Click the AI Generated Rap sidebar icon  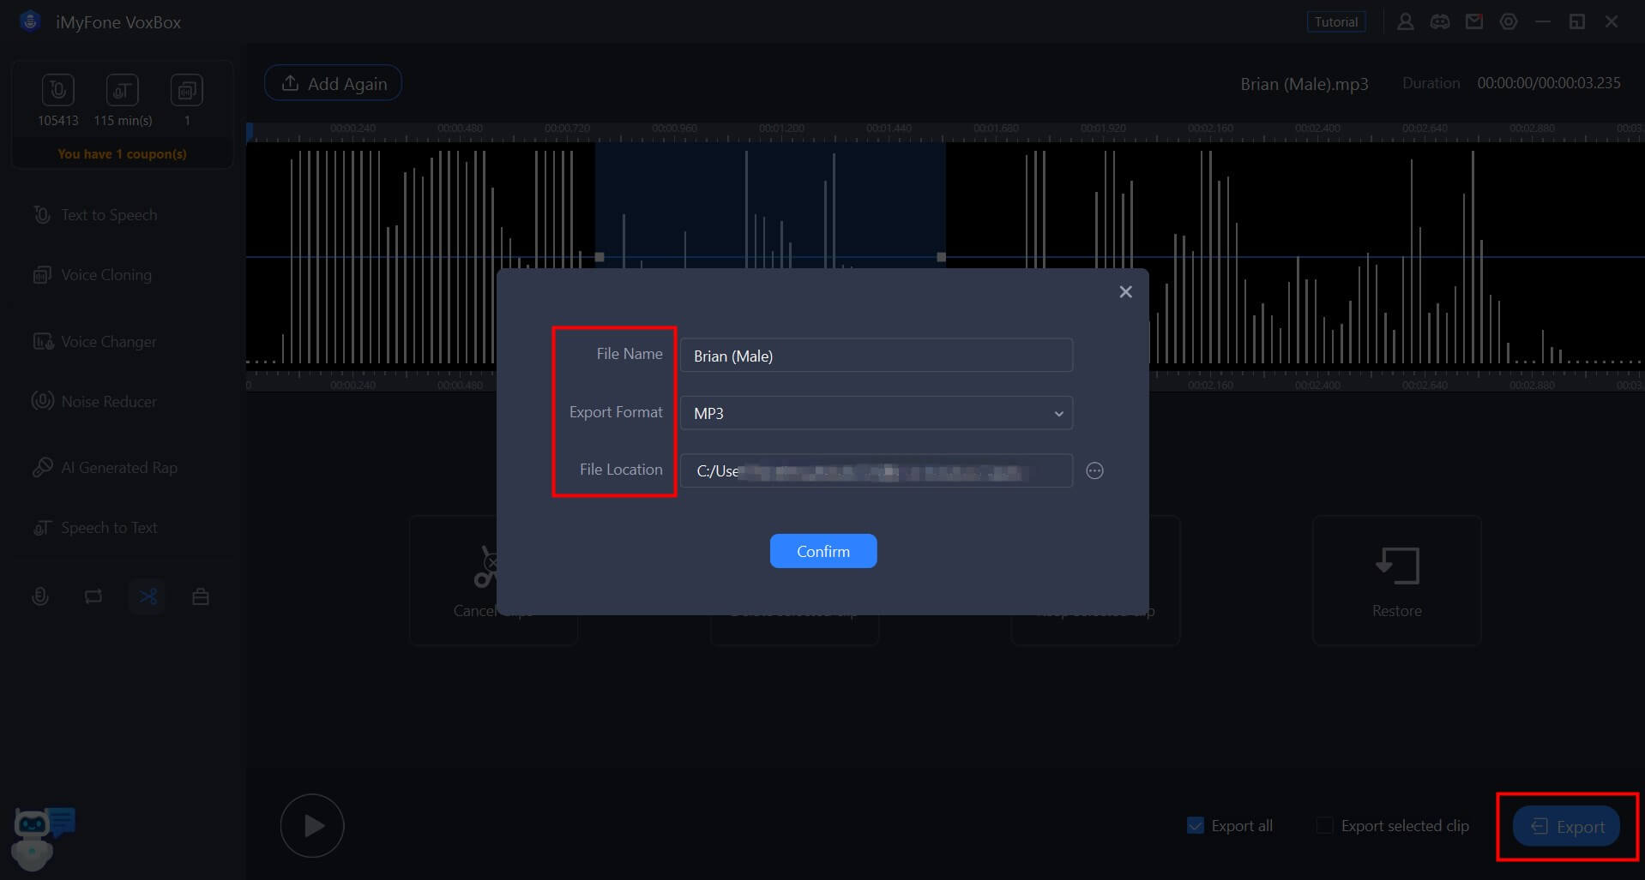tap(42, 468)
